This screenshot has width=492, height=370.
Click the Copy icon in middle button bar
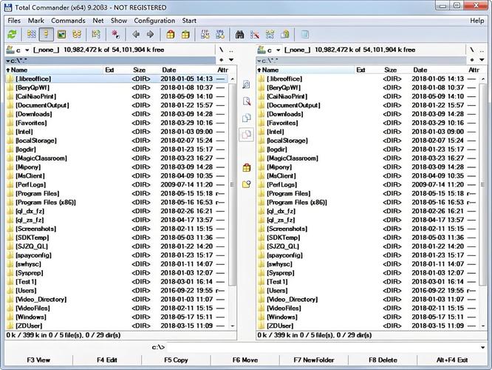pos(246,118)
